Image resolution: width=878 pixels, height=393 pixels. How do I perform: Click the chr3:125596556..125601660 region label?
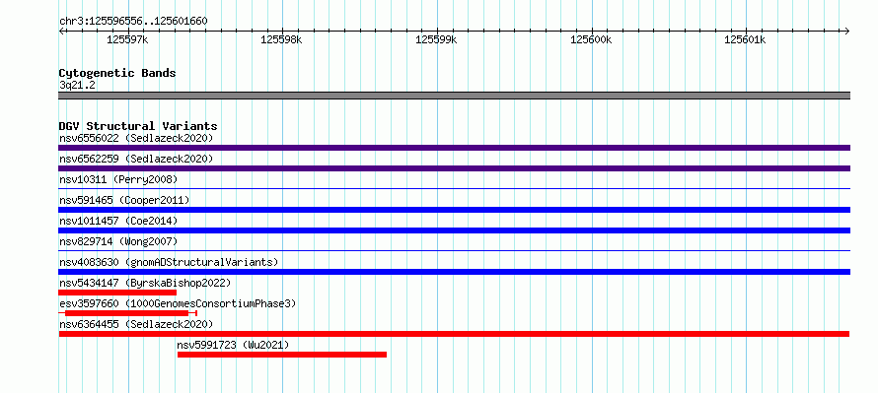133,22
